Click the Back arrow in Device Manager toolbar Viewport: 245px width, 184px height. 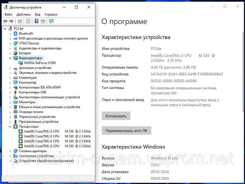click(5, 21)
